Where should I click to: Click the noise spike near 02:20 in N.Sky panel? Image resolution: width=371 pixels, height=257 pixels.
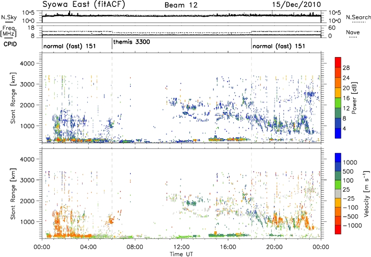[69, 13]
